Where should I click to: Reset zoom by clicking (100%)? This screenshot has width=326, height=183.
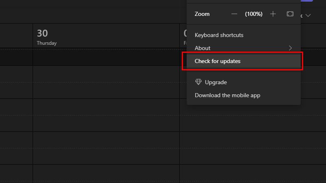click(x=253, y=14)
